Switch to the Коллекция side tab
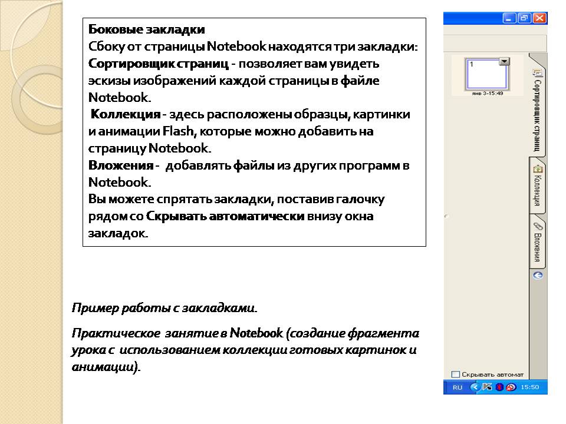 (x=538, y=185)
